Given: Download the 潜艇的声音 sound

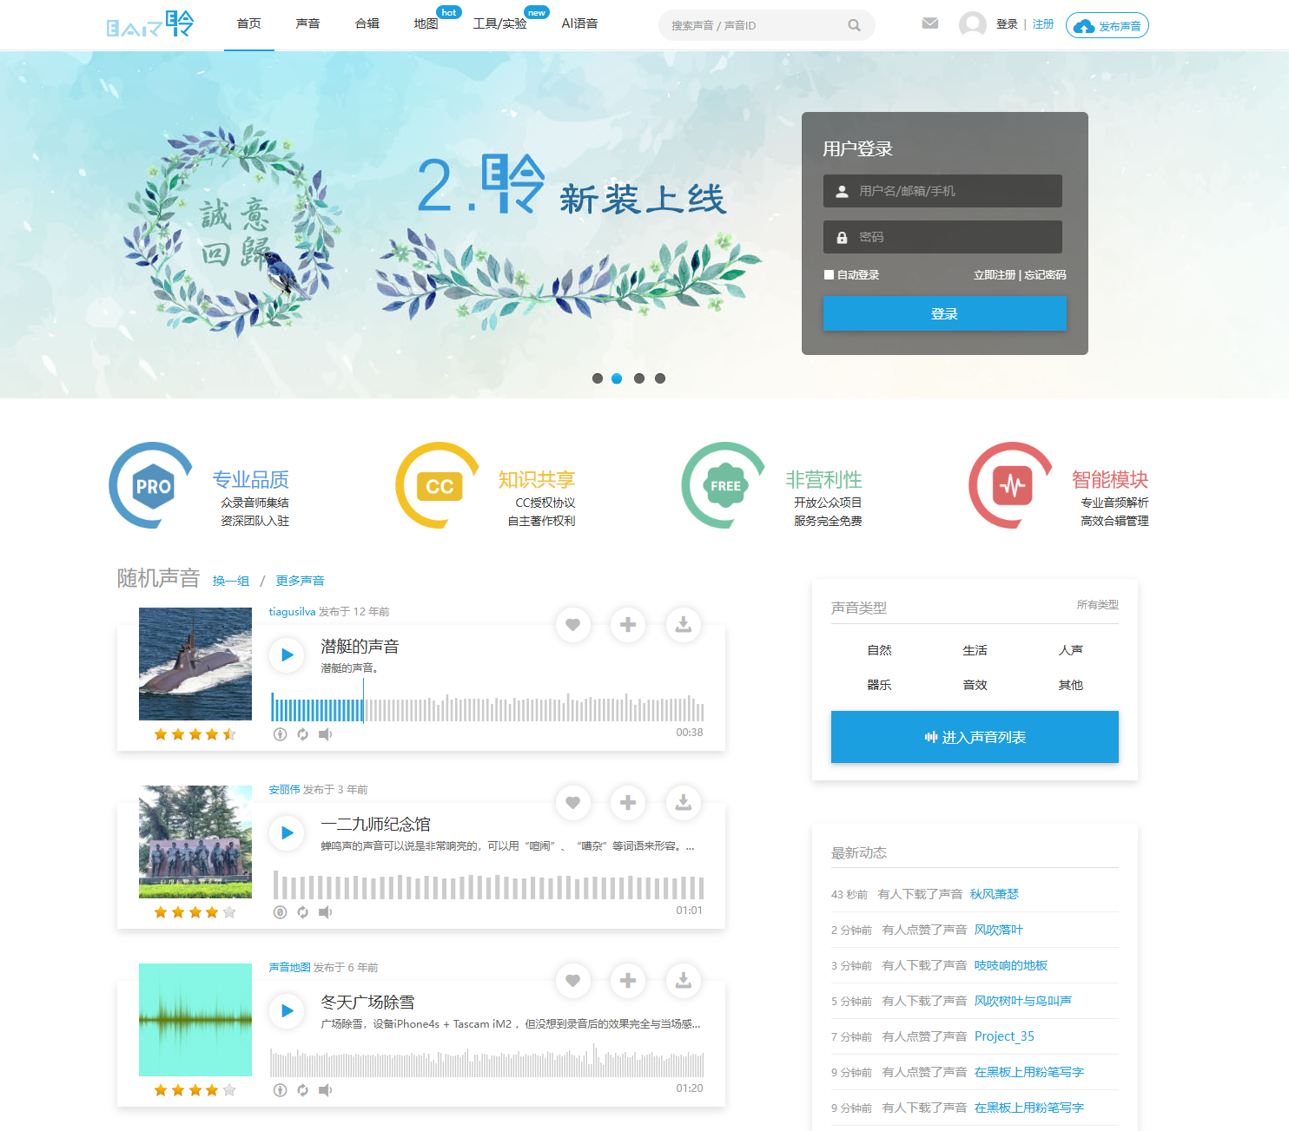Looking at the screenshot, I should pyautogui.click(x=684, y=625).
